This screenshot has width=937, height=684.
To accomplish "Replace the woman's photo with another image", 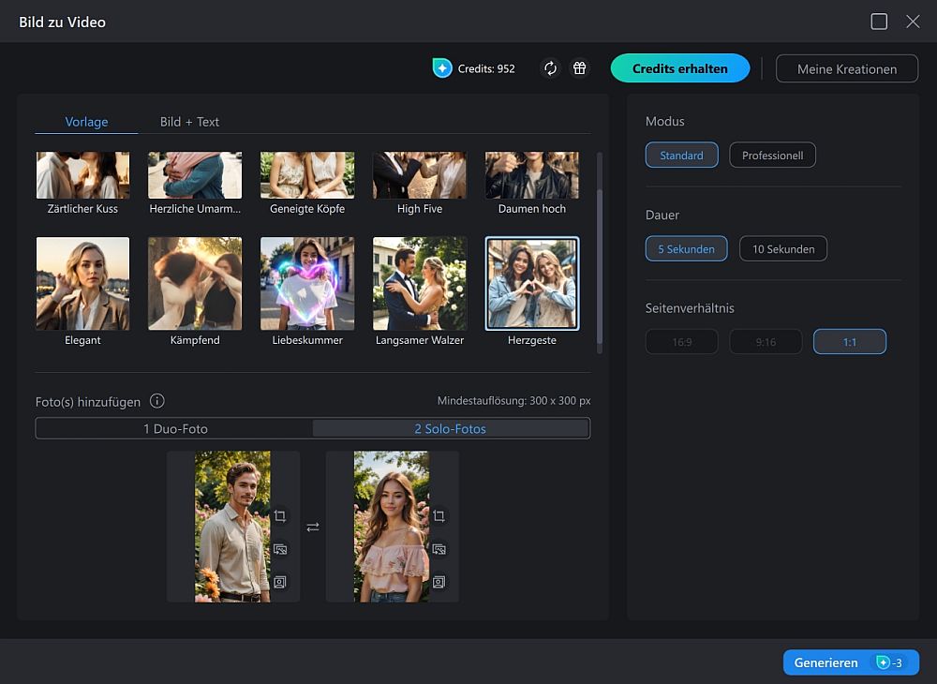I will 439,550.
